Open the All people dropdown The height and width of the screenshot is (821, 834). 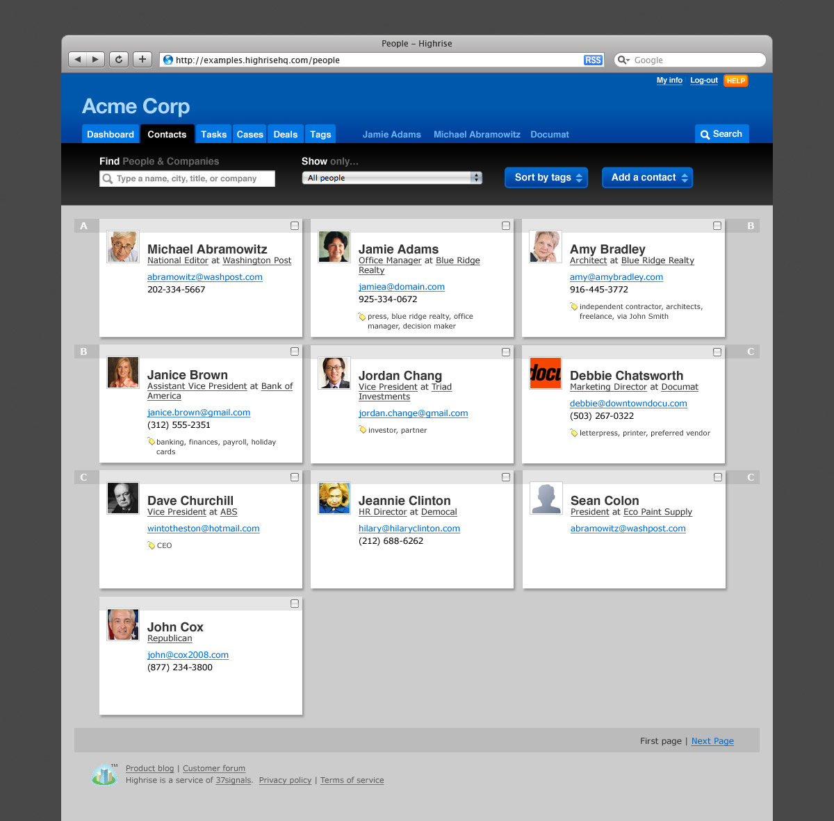(x=392, y=178)
